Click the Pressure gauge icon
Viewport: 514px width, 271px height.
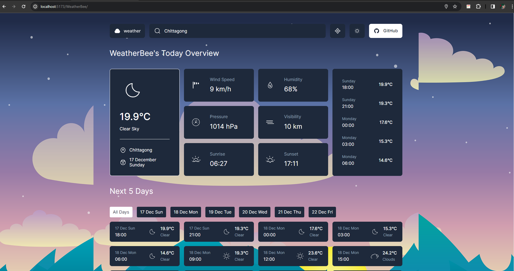(x=196, y=122)
